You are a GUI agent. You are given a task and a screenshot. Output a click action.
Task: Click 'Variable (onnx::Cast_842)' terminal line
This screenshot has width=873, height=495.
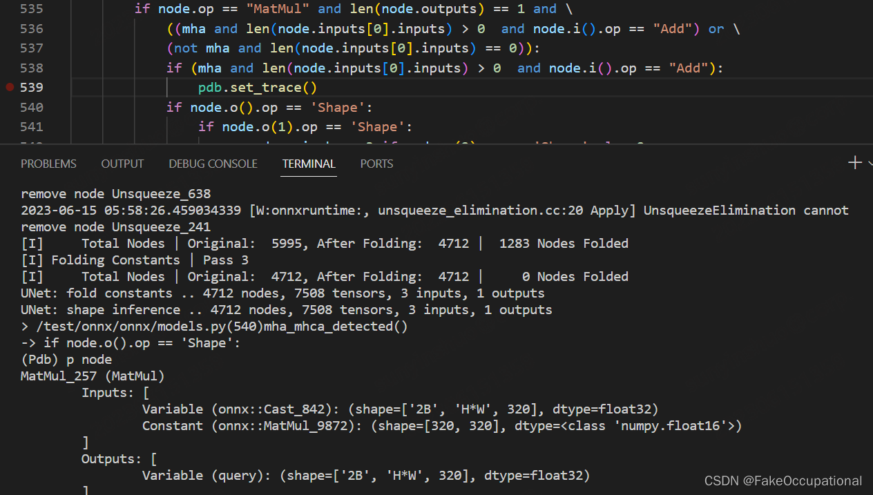[401, 409]
